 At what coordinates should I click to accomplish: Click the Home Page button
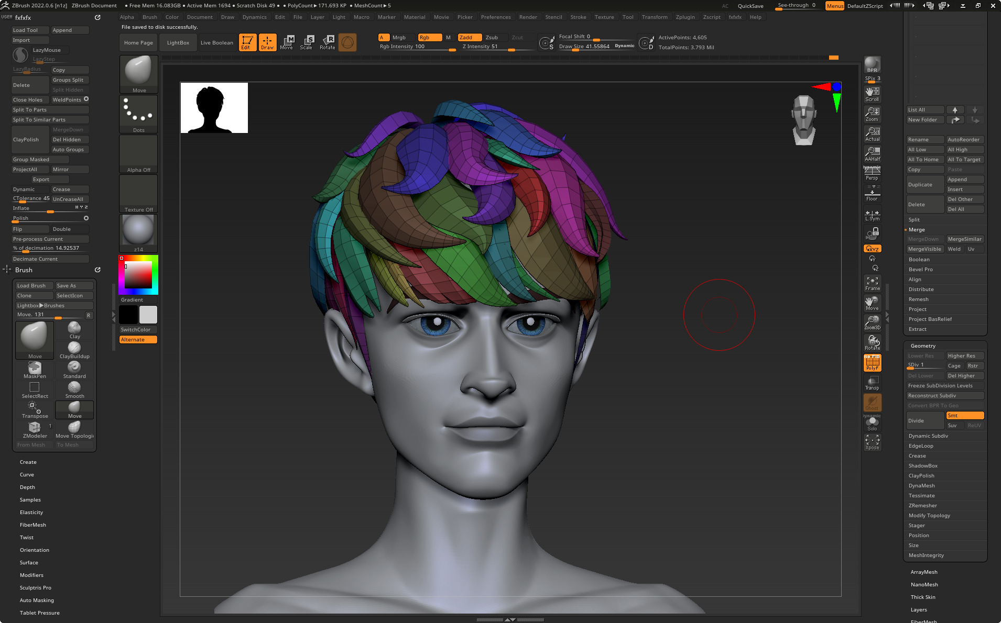click(x=138, y=42)
